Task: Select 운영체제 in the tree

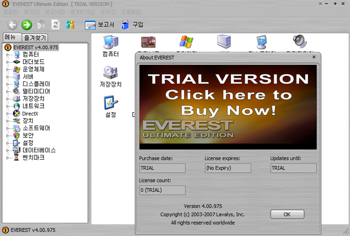Action: pos(33,69)
